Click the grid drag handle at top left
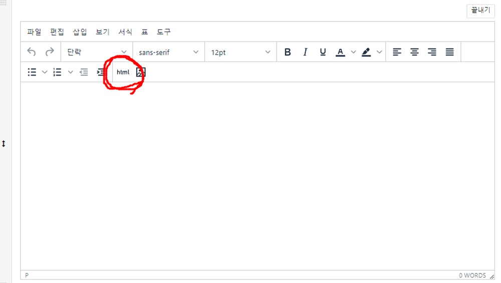The image size is (501, 283). 3,2
